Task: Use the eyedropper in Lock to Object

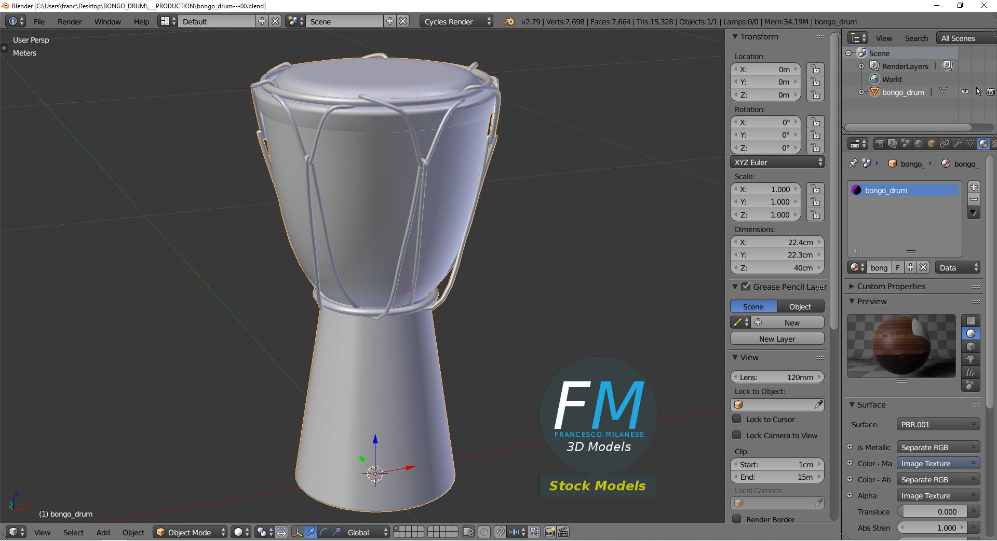Action: pos(818,404)
